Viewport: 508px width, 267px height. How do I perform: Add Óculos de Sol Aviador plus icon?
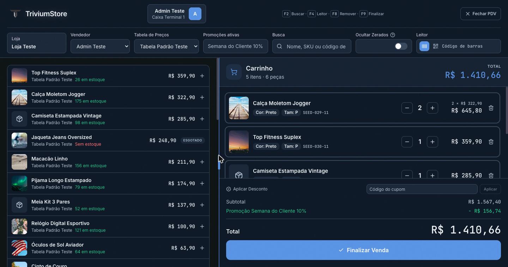click(202, 248)
